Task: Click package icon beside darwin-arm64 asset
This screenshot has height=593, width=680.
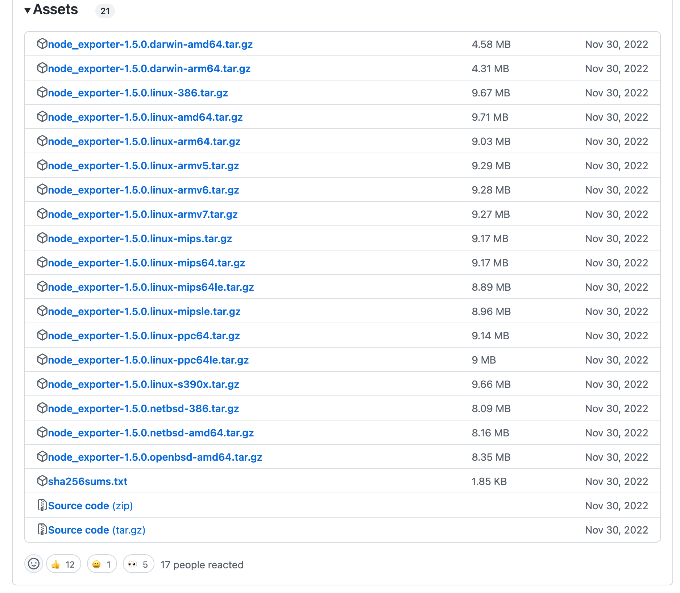Action: (x=42, y=68)
